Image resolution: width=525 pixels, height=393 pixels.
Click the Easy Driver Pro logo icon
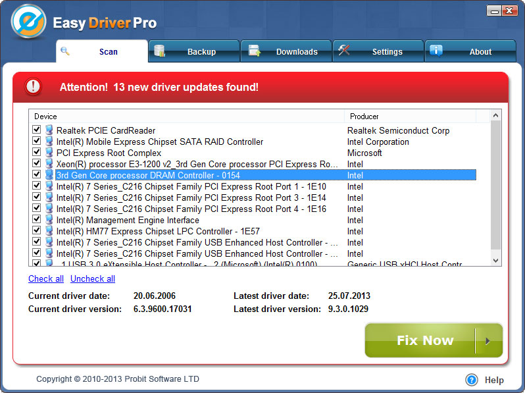point(28,22)
